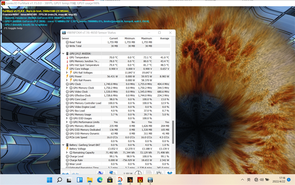Show hidden system tray icons chevron
295x185 pixels.
pos(242,180)
